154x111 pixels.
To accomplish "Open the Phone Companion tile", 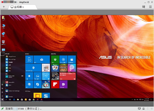I will pyautogui.click(x=37, y=76).
